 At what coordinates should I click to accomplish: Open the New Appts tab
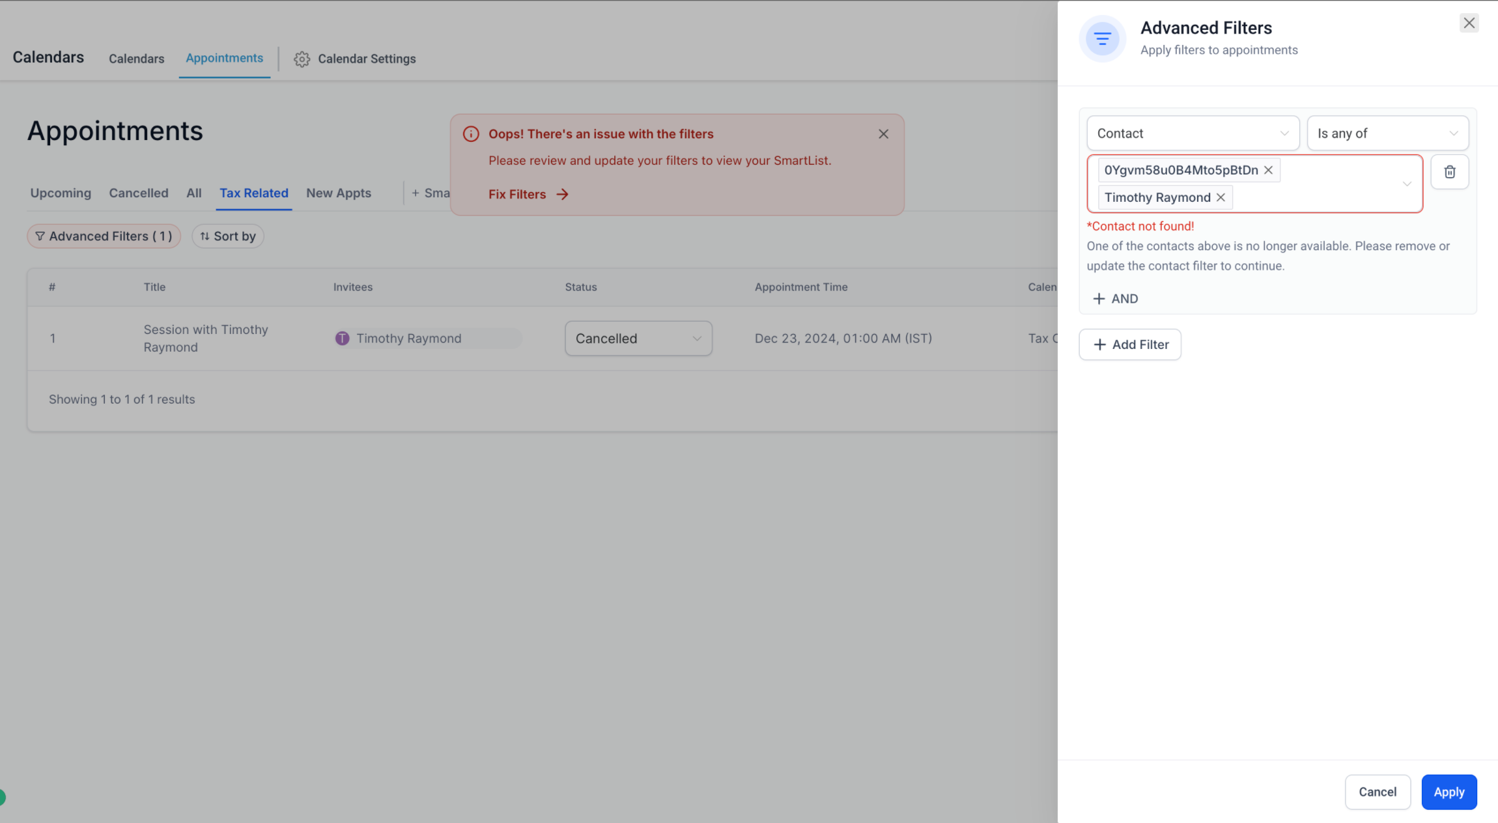point(338,193)
